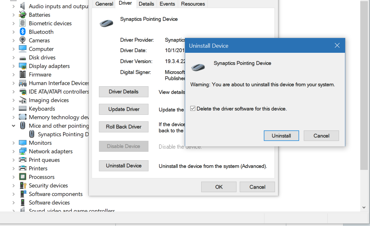Screen dimensions: 370x226
Task: Expand the Audio inputs and outputs node
Action: [x=13, y=6]
